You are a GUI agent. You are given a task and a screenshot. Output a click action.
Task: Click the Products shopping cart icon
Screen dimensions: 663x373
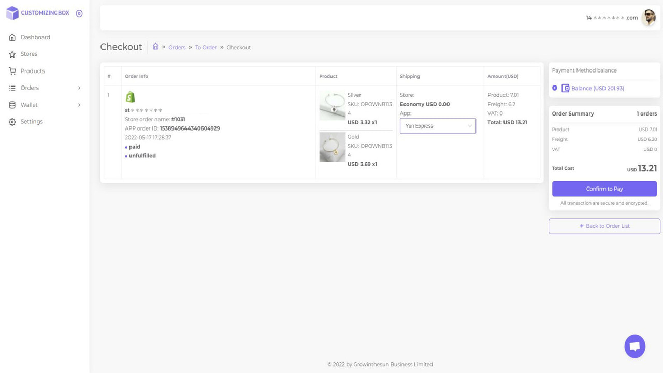tap(12, 70)
